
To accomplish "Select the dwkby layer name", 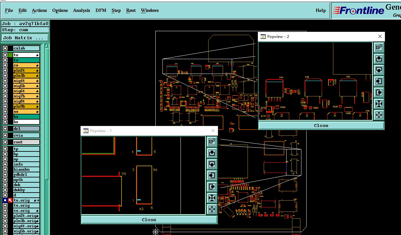I will [x=26, y=190].
